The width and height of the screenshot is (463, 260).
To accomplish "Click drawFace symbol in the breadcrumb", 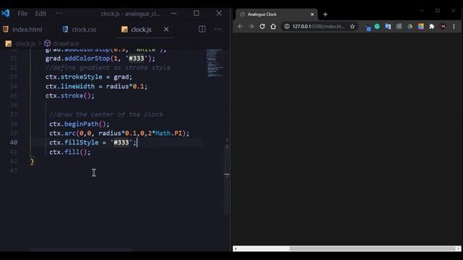I will coord(66,43).
